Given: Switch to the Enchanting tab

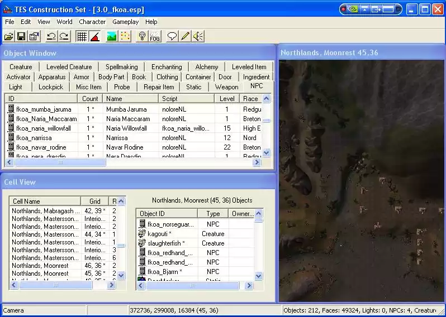Looking at the screenshot, I should coord(167,67).
